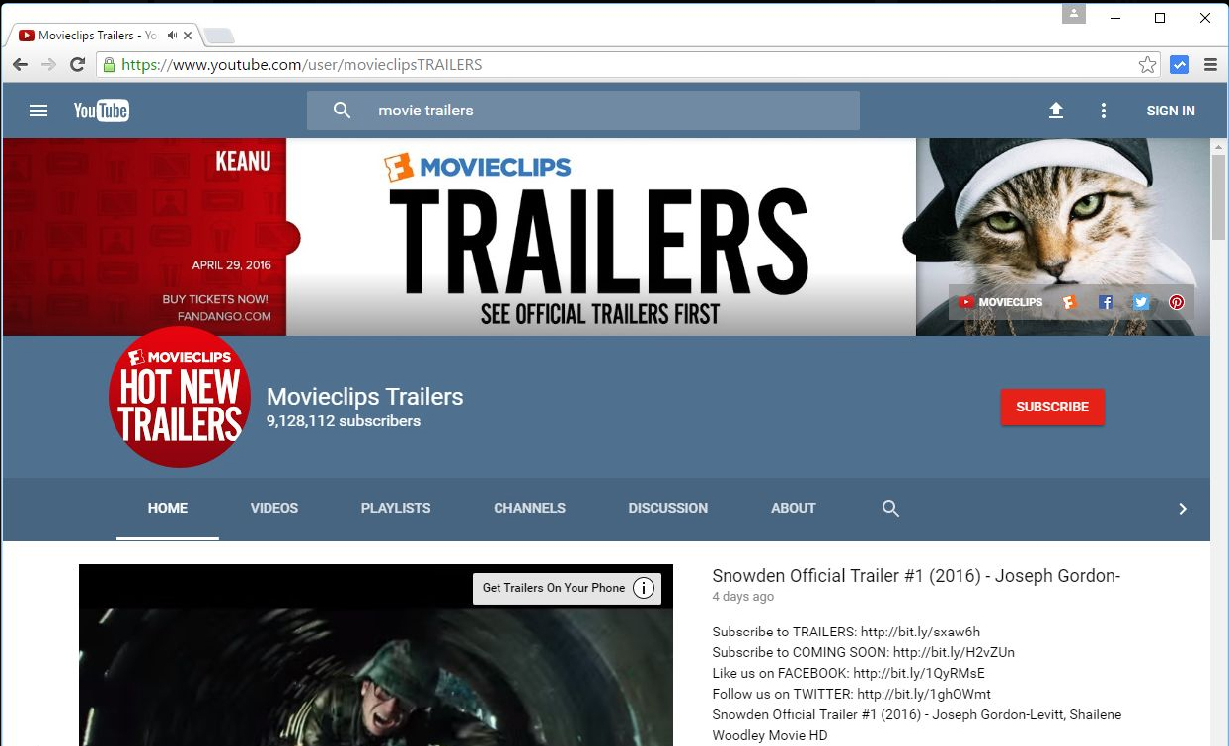Click the '4 days ago' text
Viewport: 1229px width, 746px height.
(743, 597)
